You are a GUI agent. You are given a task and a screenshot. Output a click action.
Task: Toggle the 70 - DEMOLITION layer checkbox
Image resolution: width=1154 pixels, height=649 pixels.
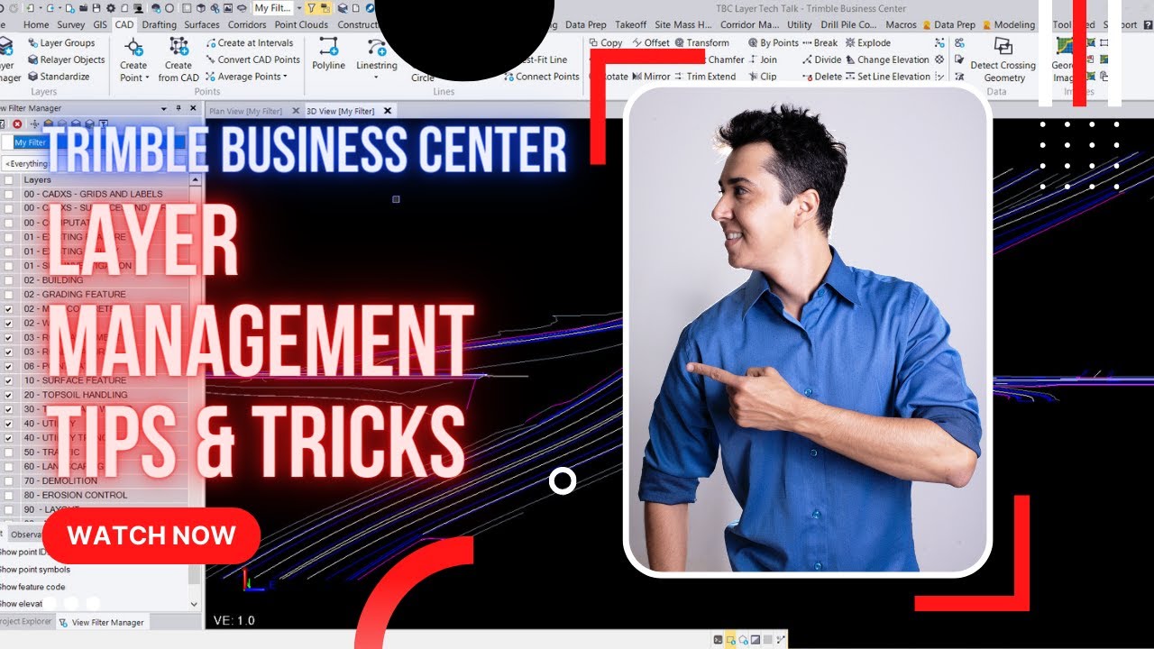click(9, 480)
